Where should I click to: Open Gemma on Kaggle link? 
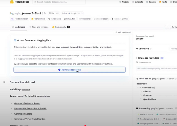pyautogui.click(x=23, y=114)
